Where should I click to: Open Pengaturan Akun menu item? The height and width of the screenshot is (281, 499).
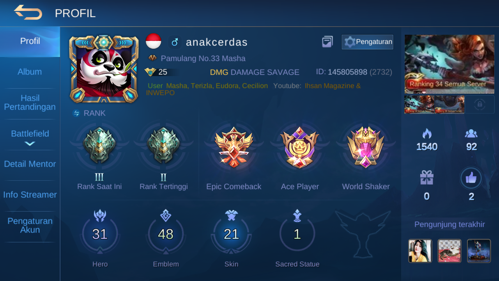point(30,226)
